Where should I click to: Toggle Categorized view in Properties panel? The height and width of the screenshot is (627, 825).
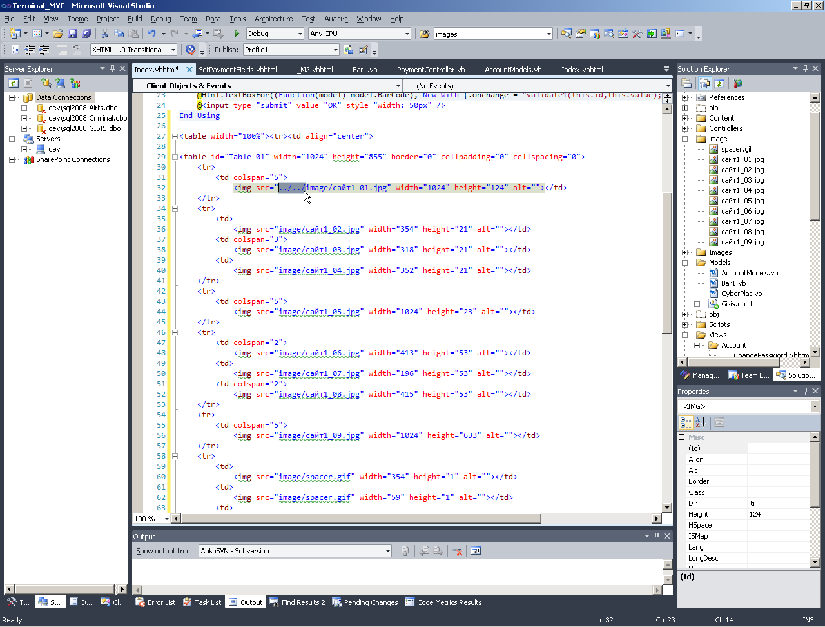point(686,423)
